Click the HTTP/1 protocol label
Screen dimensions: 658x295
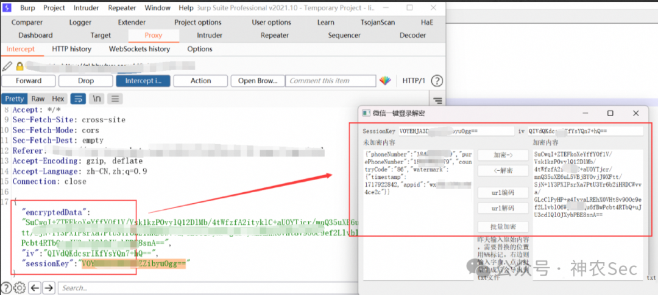[414, 81]
